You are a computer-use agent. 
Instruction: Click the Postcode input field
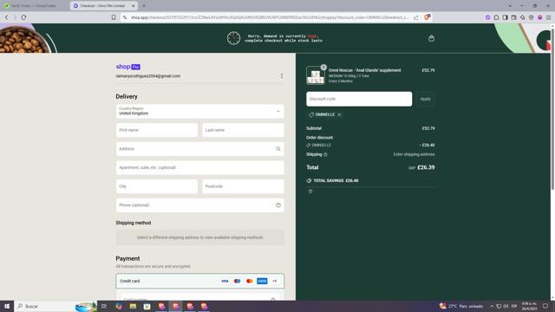243,186
